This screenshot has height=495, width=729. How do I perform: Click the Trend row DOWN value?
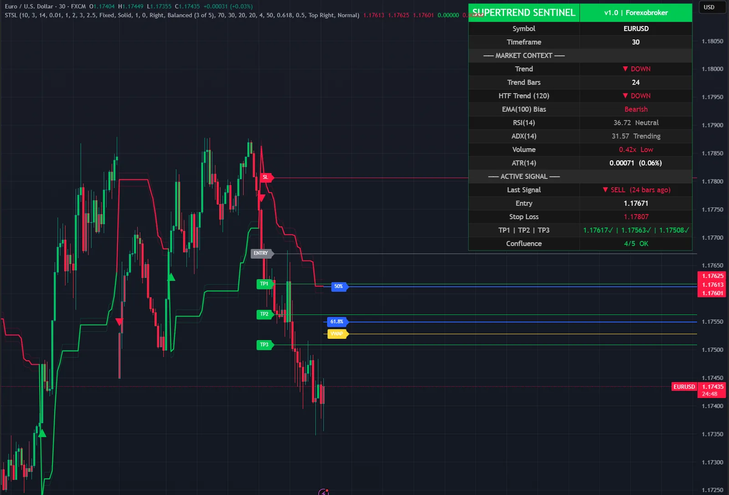pos(636,69)
